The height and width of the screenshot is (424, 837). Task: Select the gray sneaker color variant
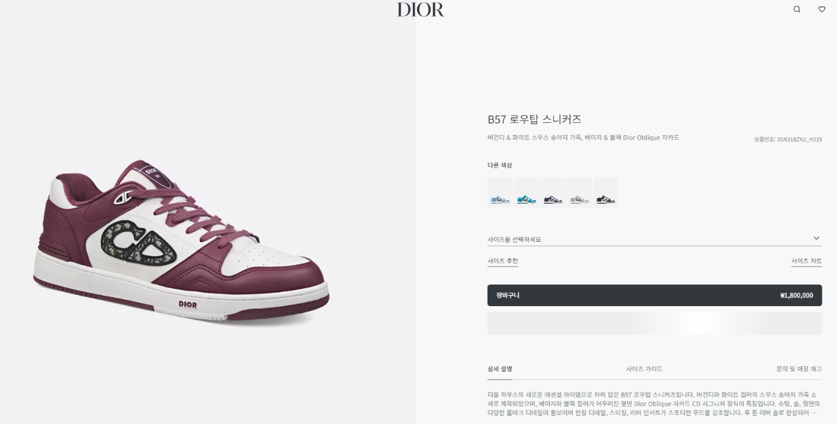point(580,192)
